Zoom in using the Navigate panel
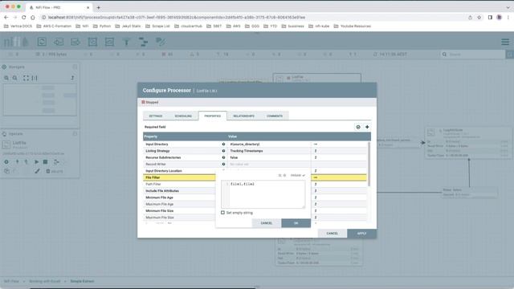The width and height of the screenshot is (514, 289). [x=6, y=78]
